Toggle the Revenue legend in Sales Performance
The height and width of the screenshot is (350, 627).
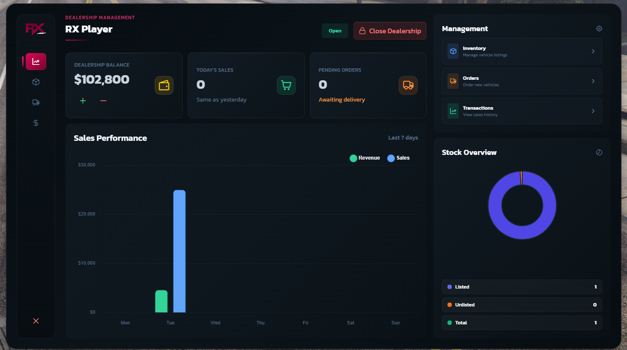pyautogui.click(x=365, y=158)
